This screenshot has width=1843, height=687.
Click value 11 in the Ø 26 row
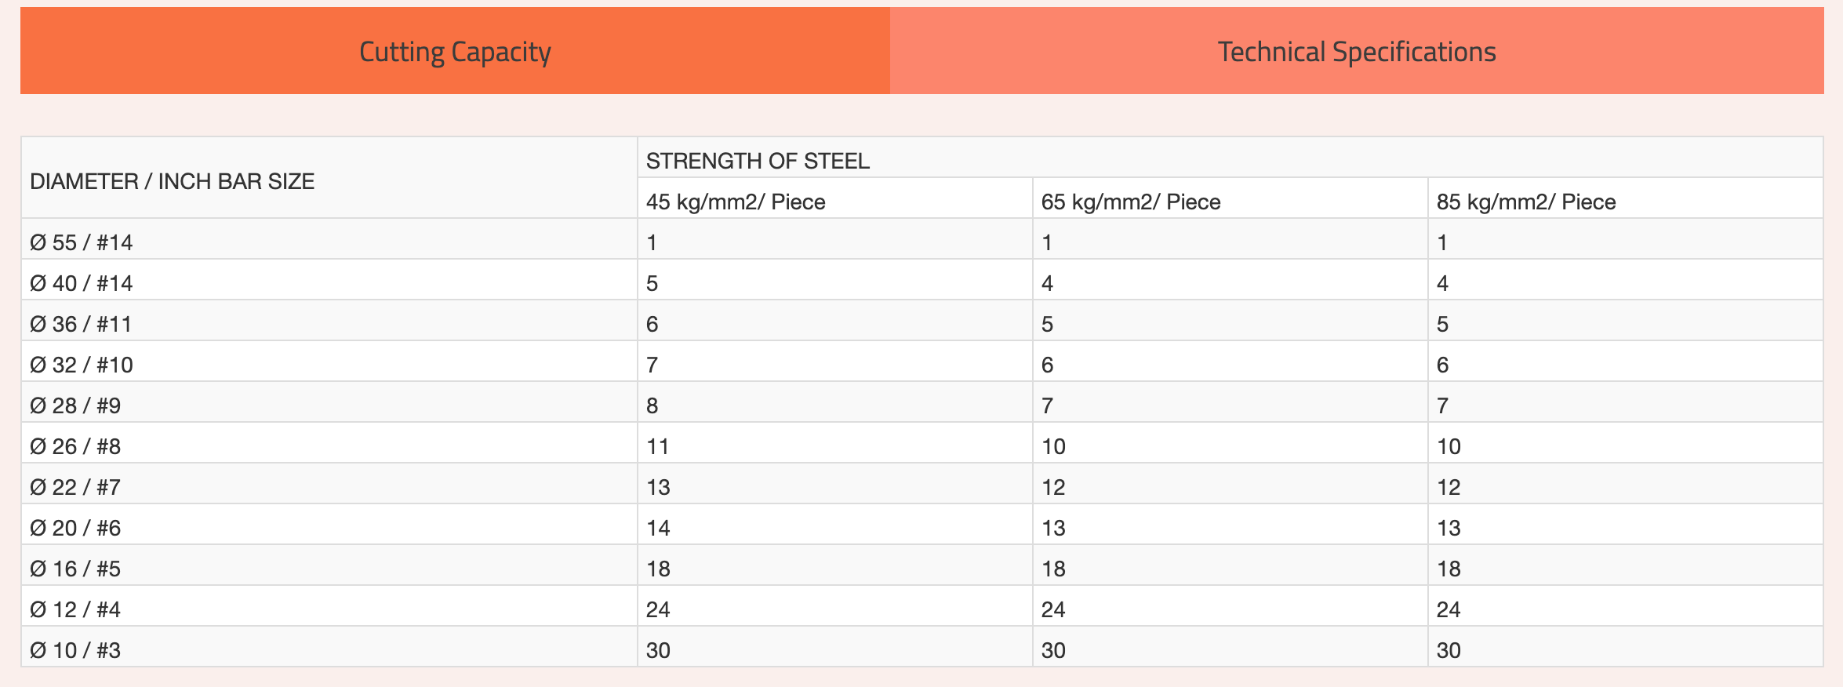(x=657, y=446)
